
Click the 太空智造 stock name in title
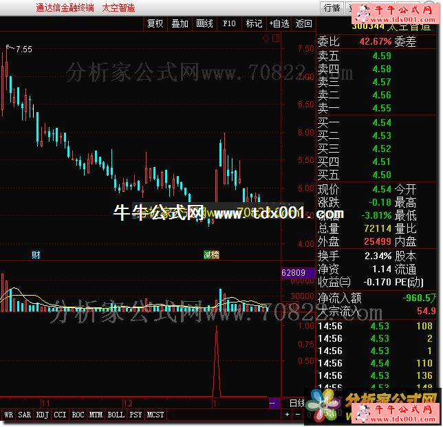coord(118,8)
